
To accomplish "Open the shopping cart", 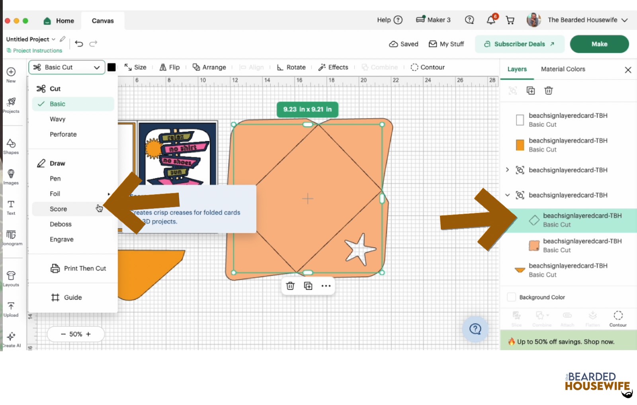I will click(x=510, y=20).
